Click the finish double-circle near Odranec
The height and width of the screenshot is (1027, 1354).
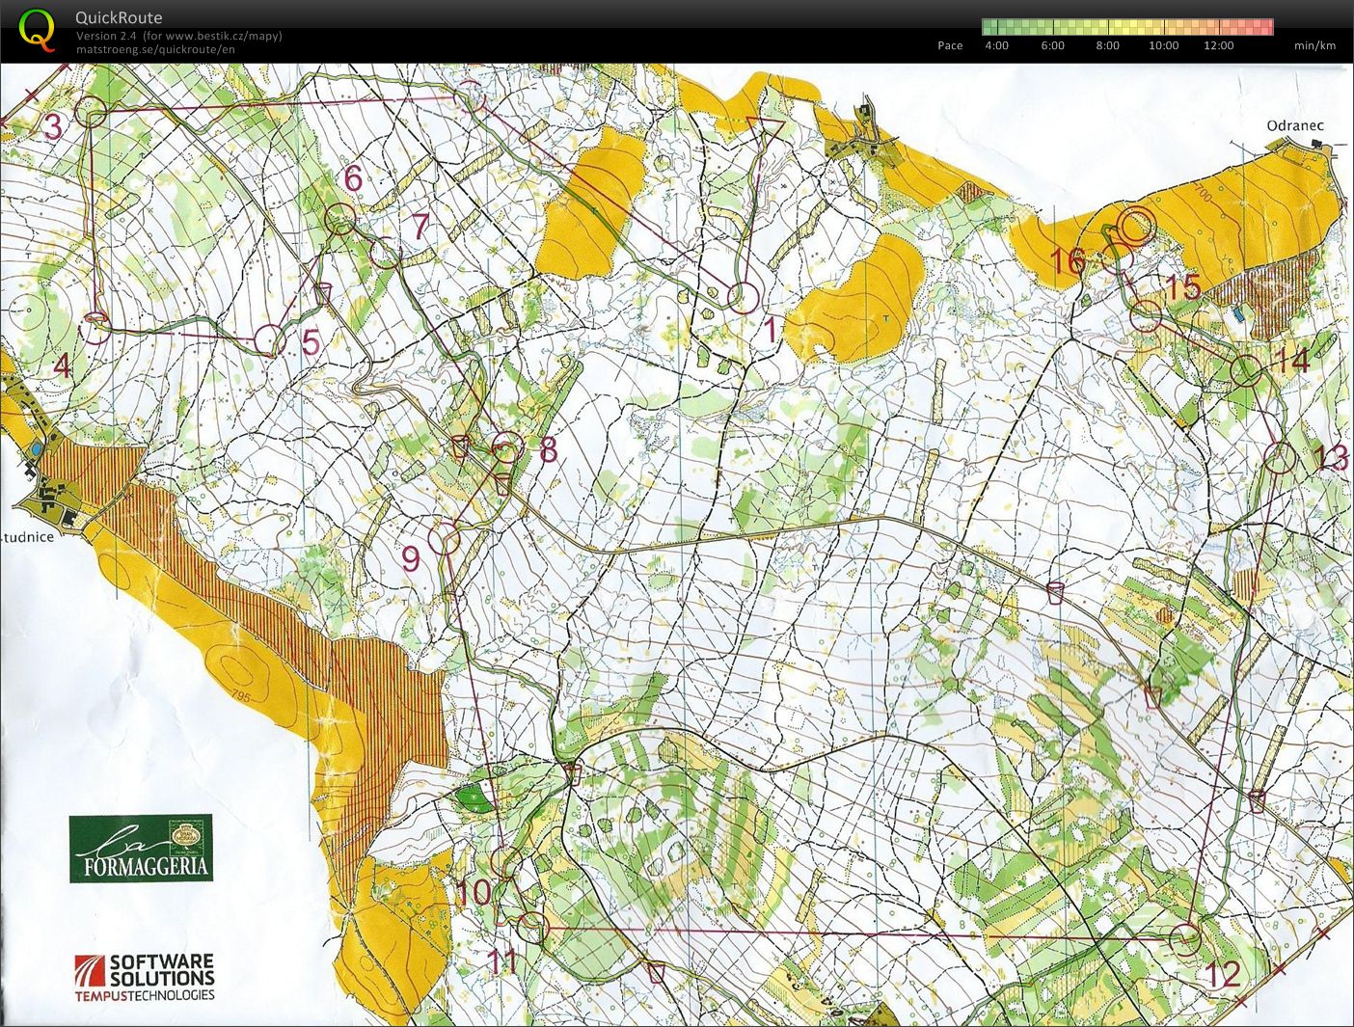tap(1136, 226)
